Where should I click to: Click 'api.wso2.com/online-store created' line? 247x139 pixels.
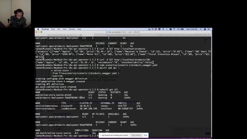click(x=56, y=87)
